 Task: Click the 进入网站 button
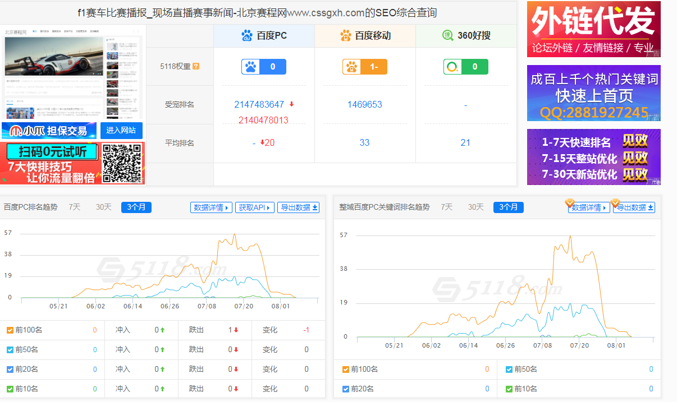click(121, 131)
